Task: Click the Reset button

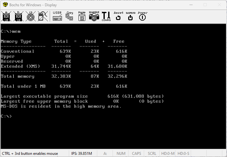Action: point(119,16)
